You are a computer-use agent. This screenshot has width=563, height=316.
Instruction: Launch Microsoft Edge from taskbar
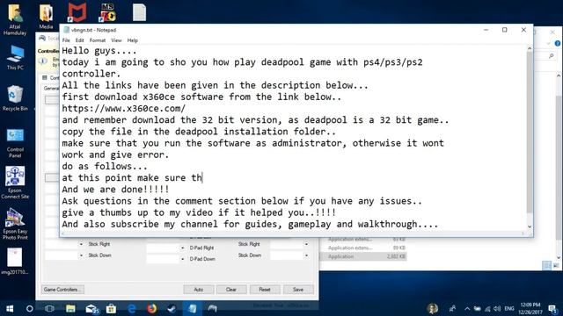(x=132, y=308)
